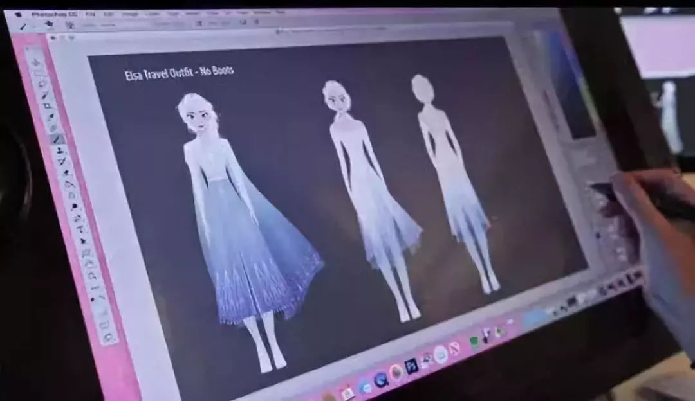This screenshot has width=695, height=401.
Task: Open Calendar icon in the Dock
Action: click(x=346, y=392)
